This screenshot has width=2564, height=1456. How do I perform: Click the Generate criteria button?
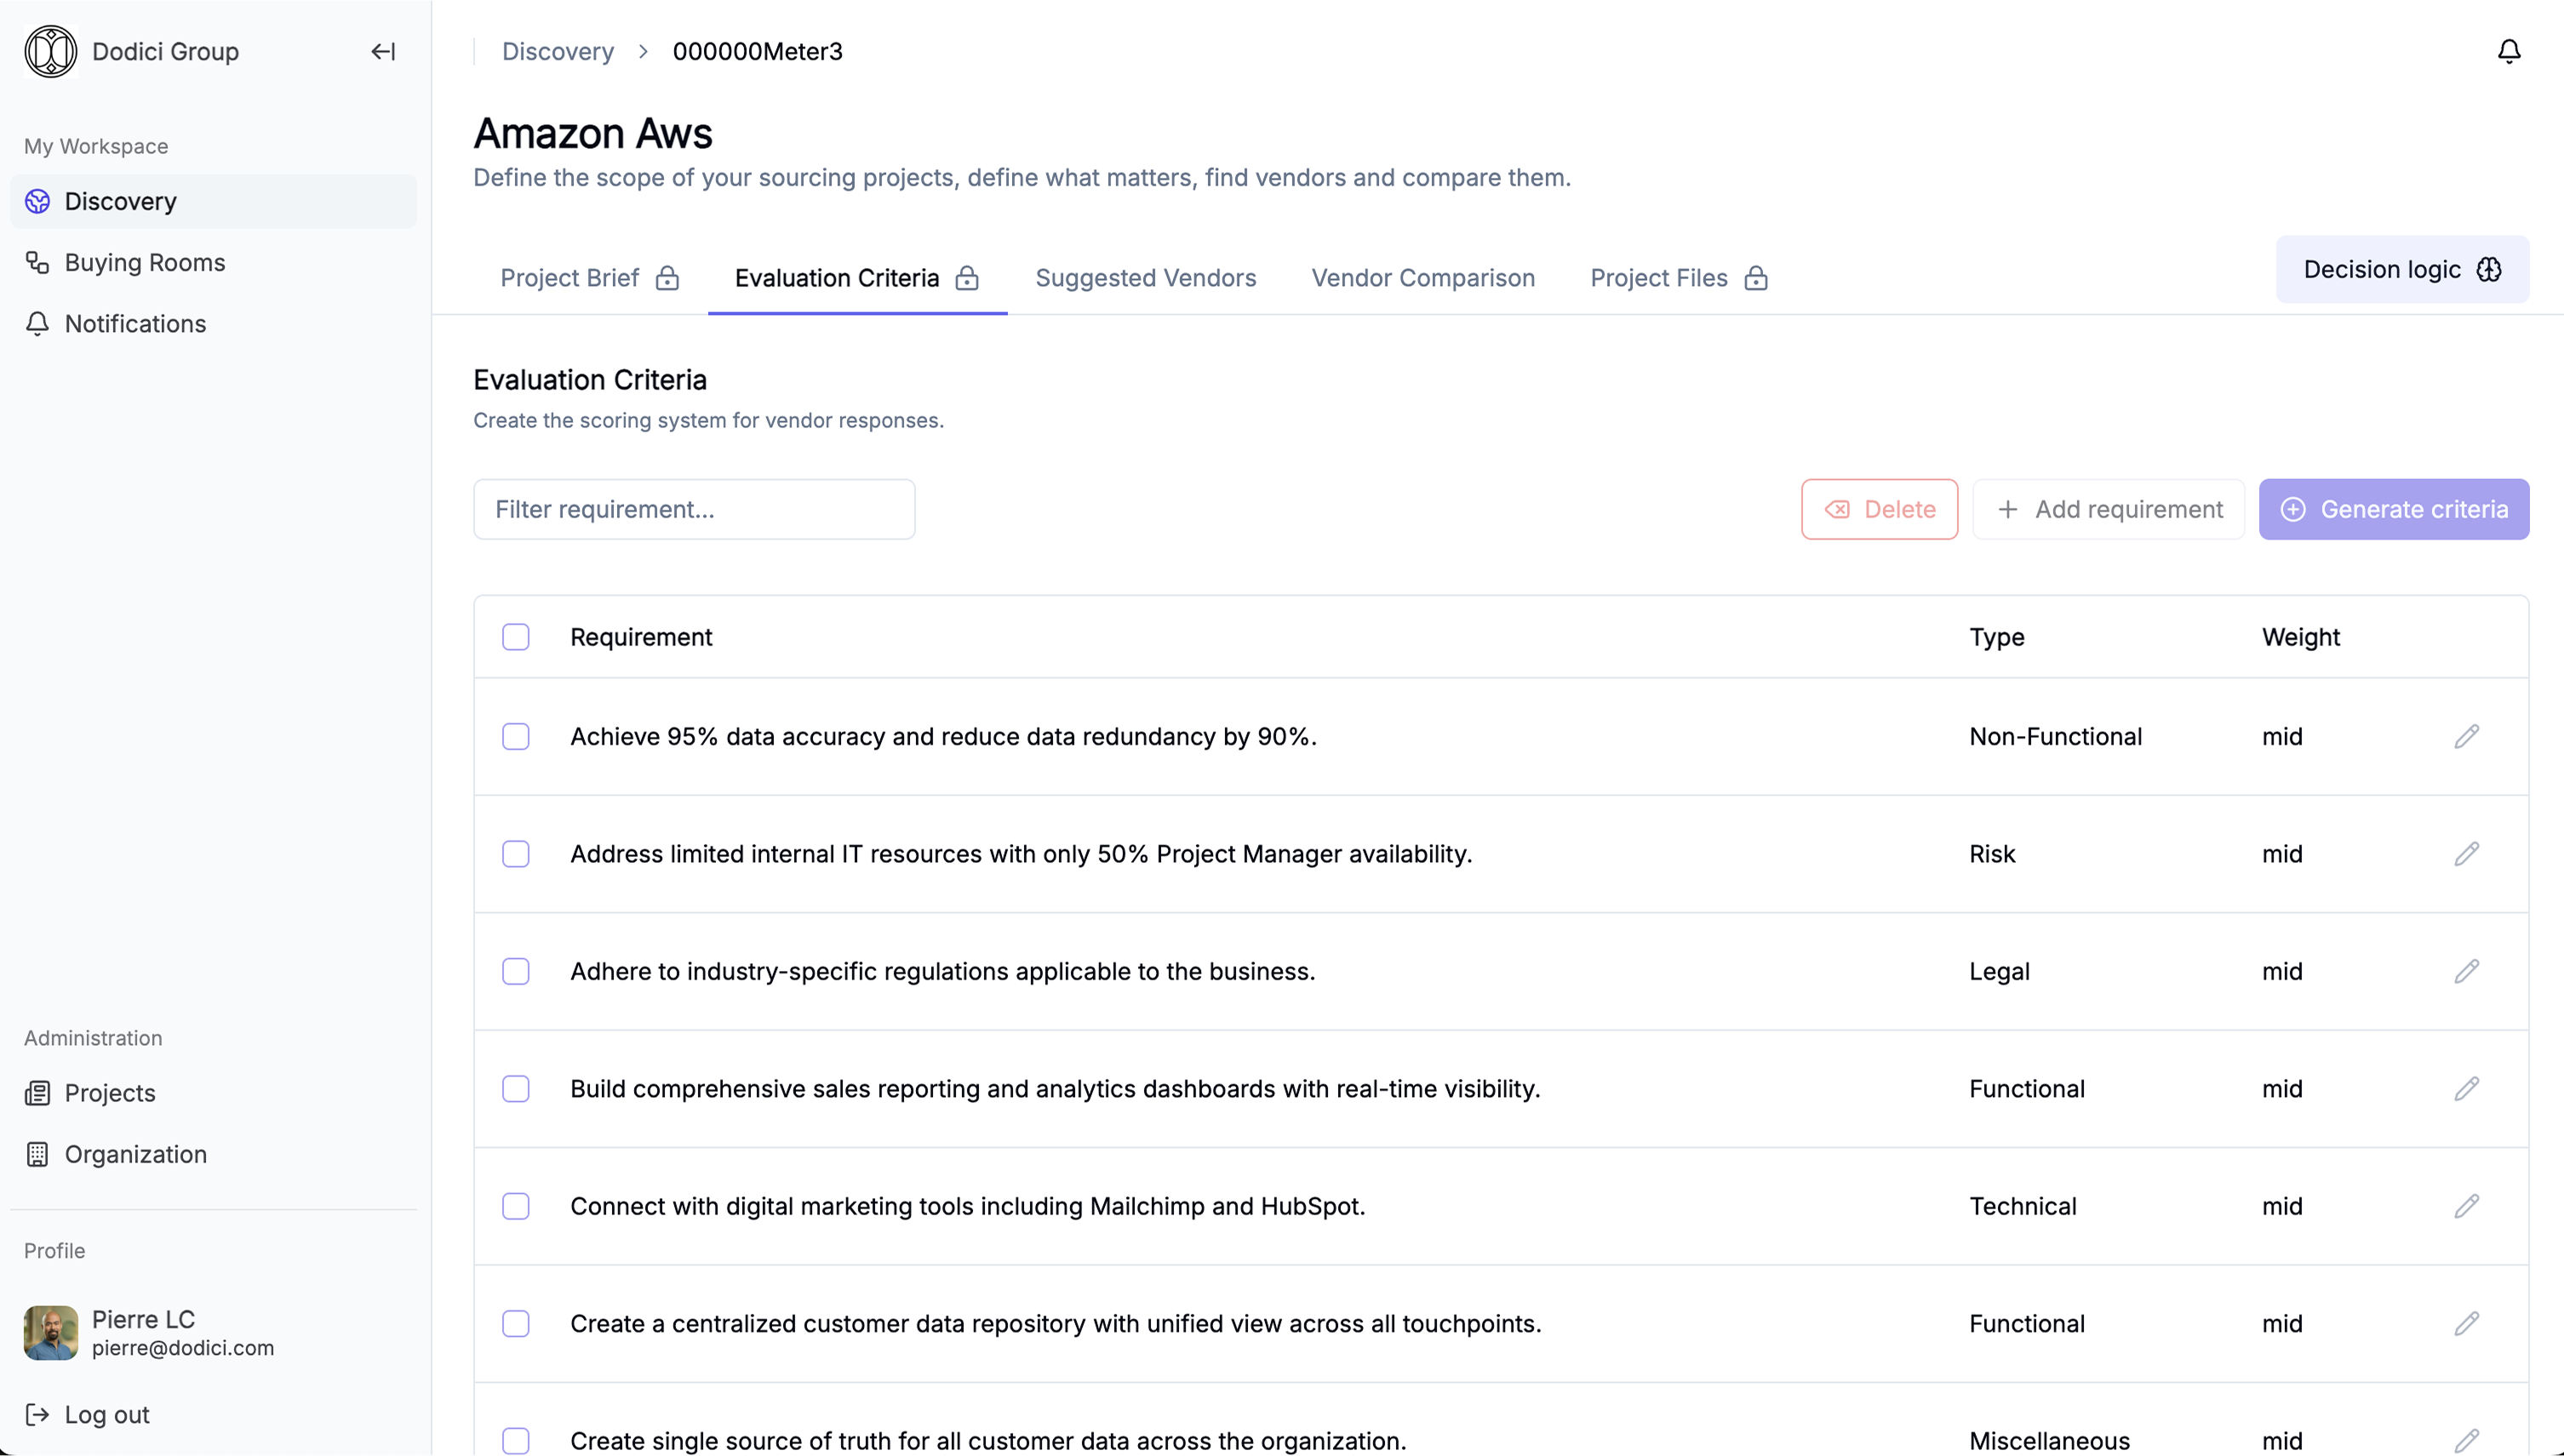[2393, 509]
